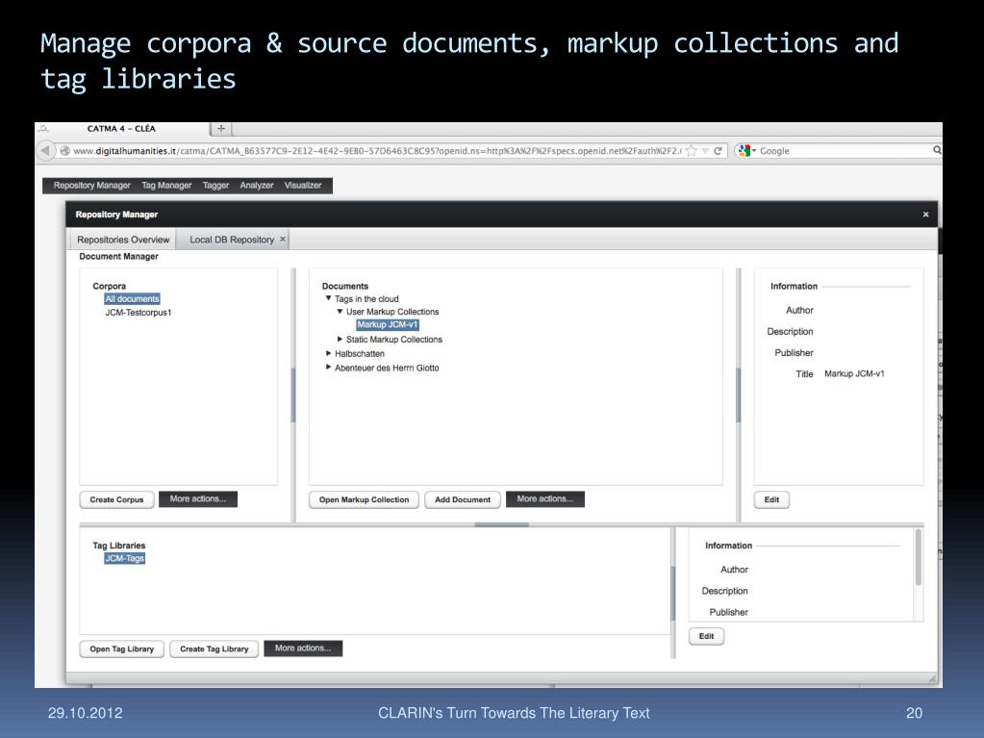
Task: Select the JCM-Testcorpus1 corpus
Action: (x=139, y=313)
